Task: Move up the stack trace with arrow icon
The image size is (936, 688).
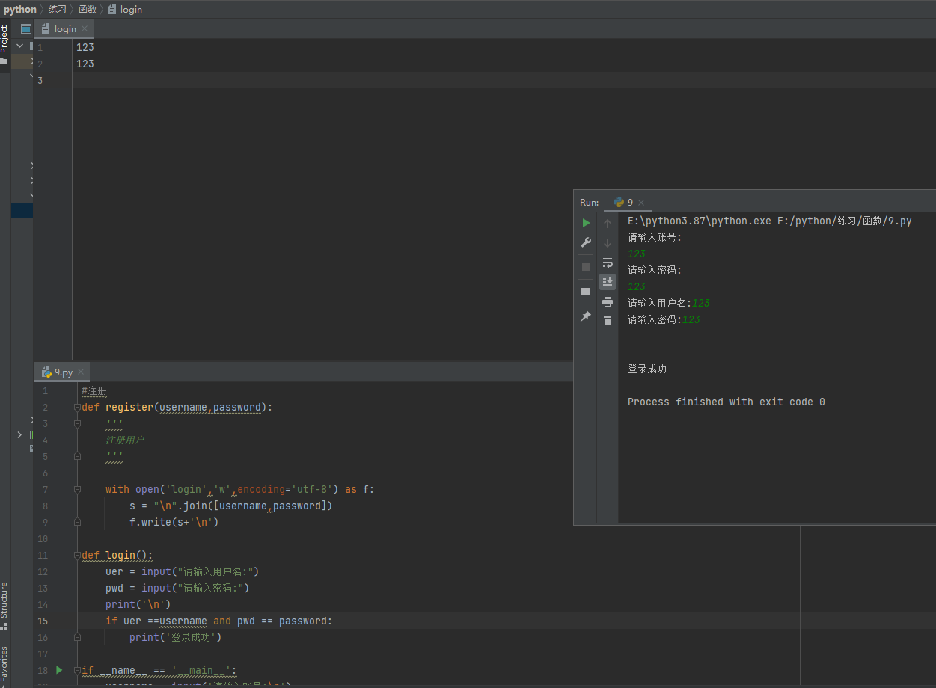Action: pos(607,222)
